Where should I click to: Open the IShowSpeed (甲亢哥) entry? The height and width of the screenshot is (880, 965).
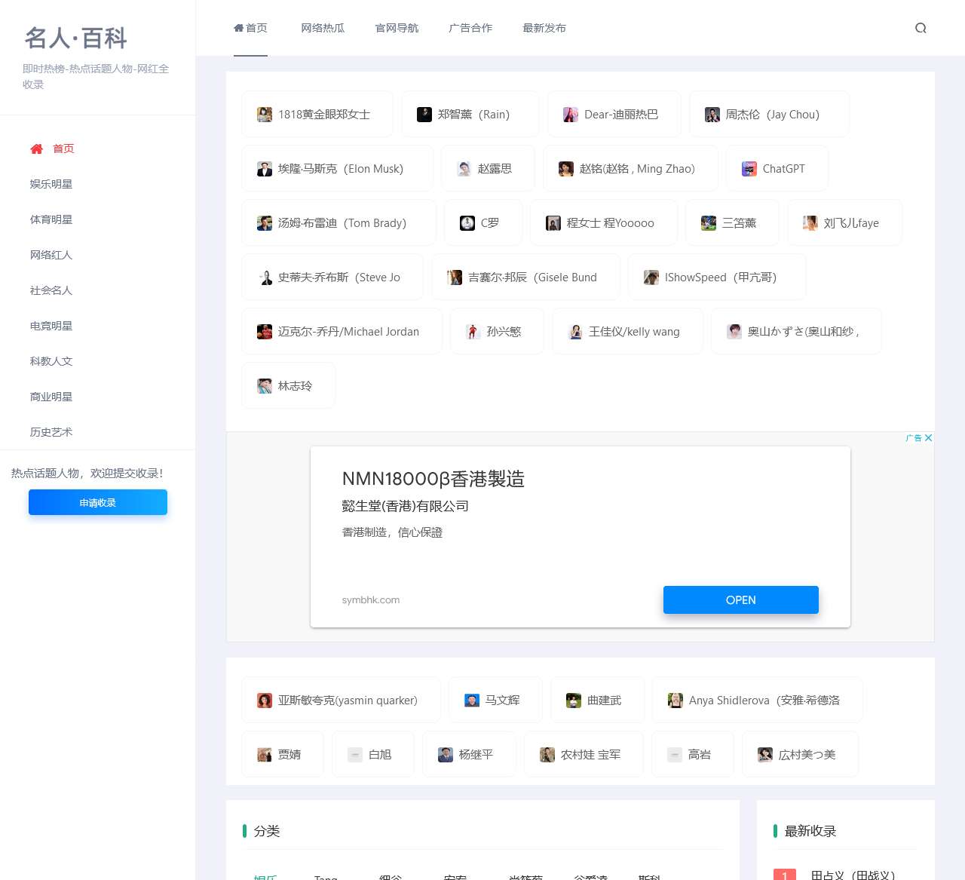[716, 277]
